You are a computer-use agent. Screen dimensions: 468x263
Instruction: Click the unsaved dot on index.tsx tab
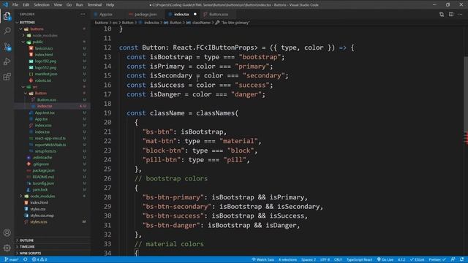point(195,15)
